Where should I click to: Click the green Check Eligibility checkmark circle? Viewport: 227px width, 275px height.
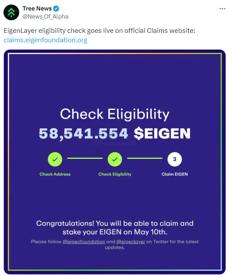(115, 159)
